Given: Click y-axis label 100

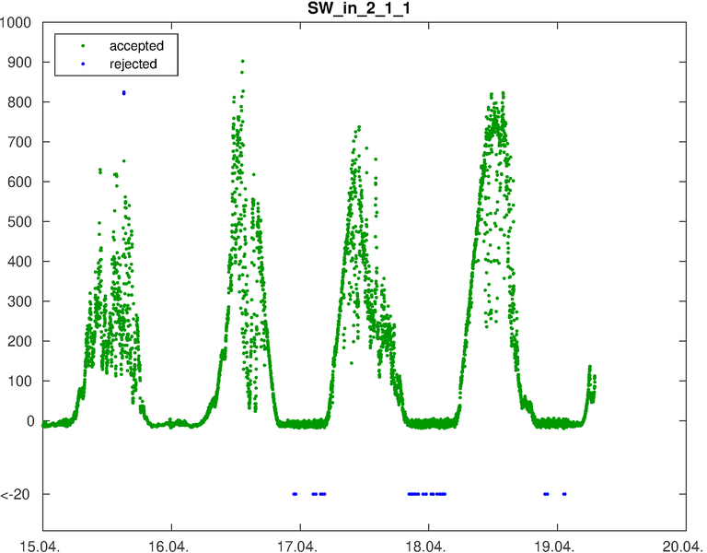Looking at the screenshot, I should (x=20, y=381).
